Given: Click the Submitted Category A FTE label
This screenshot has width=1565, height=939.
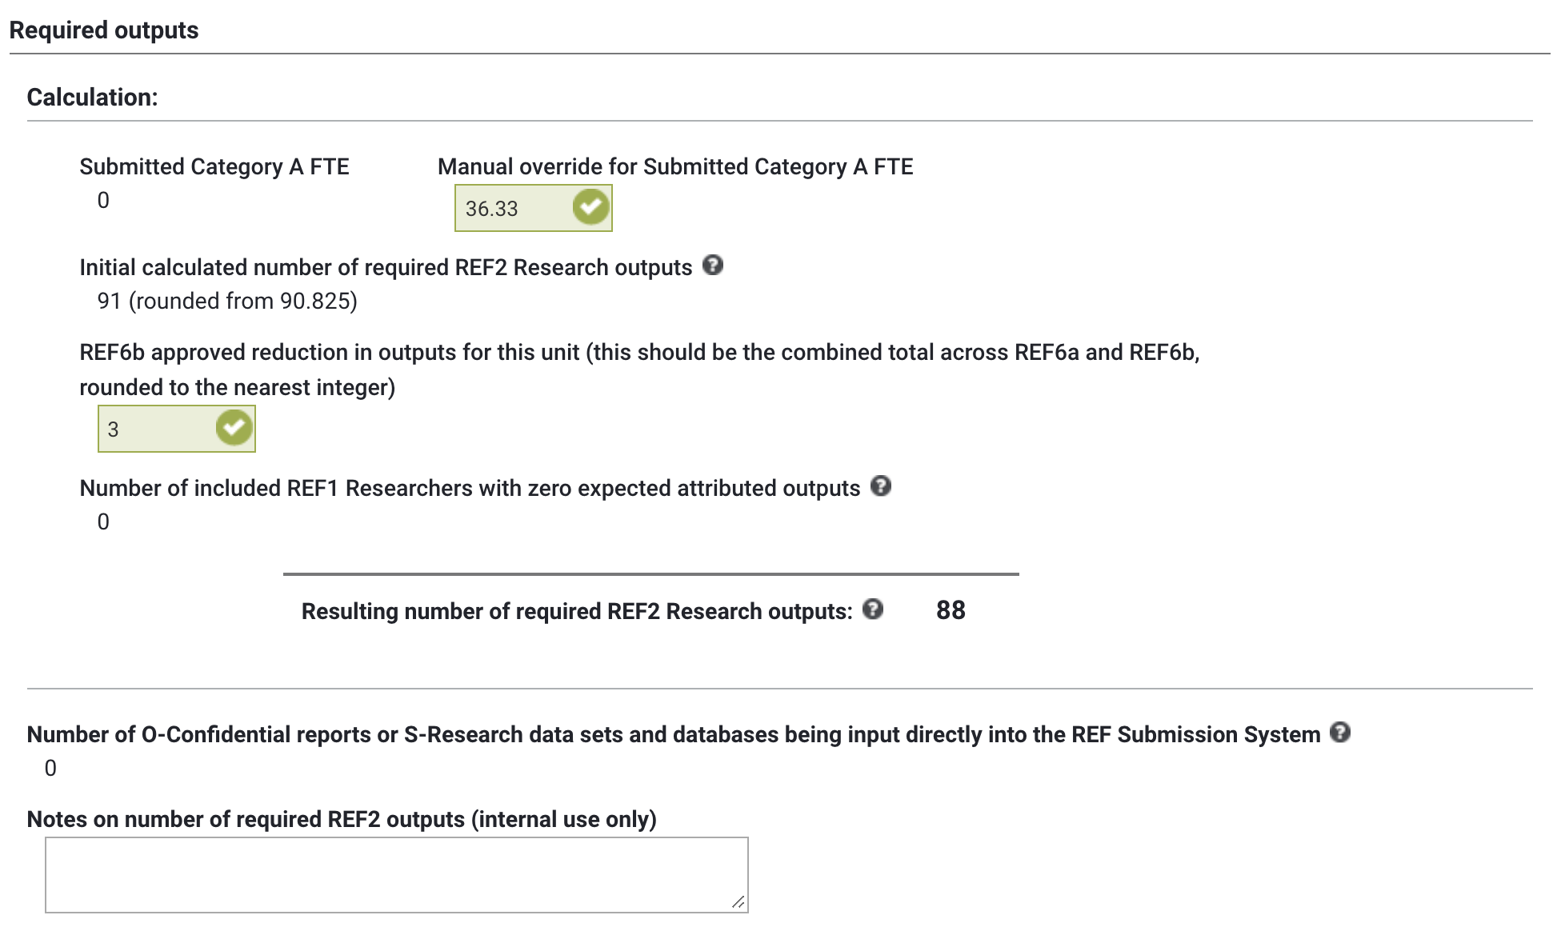Looking at the screenshot, I should point(214,166).
